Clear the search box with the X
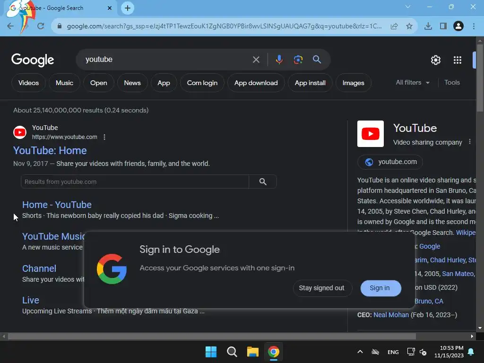The height and width of the screenshot is (363, 484). click(256, 60)
